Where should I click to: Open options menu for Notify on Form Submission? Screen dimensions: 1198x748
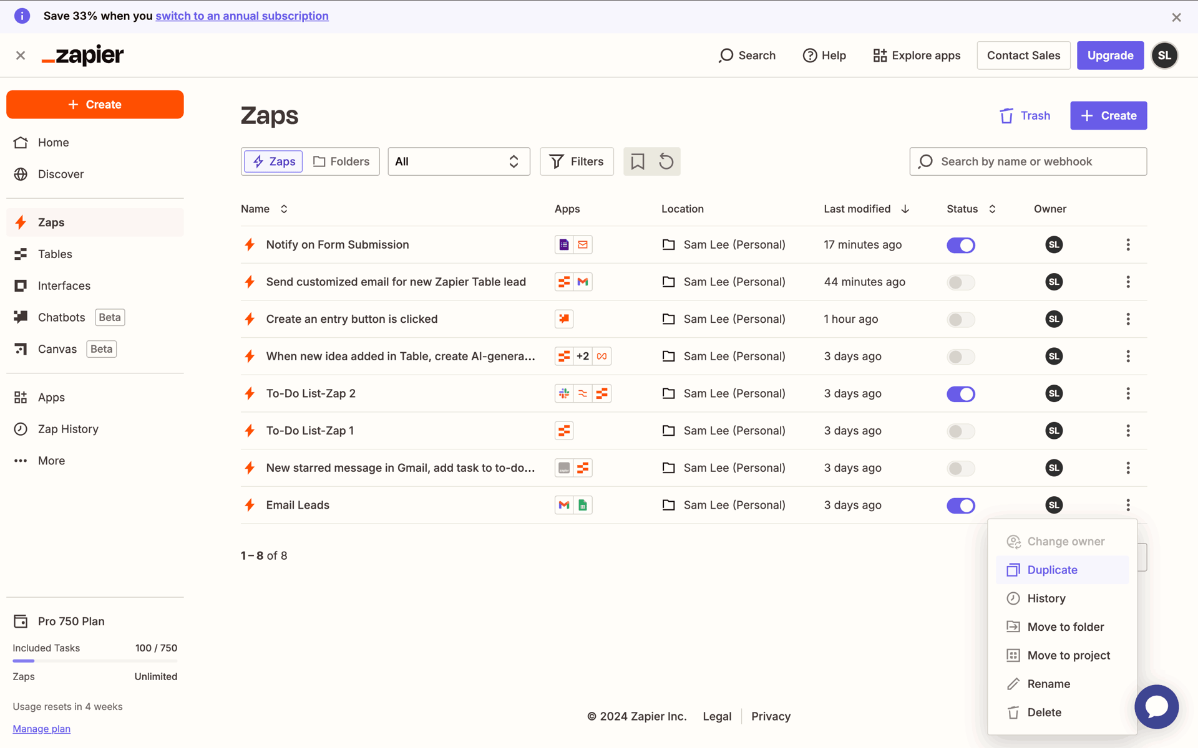1127,244
